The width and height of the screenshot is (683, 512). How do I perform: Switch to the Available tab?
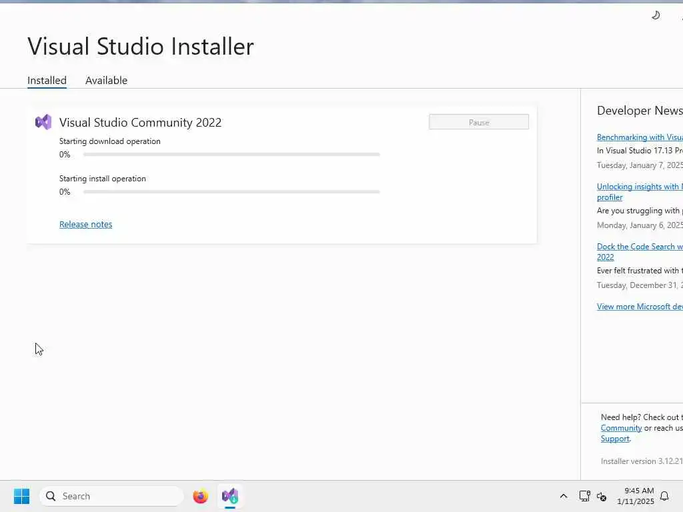point(106,81)
